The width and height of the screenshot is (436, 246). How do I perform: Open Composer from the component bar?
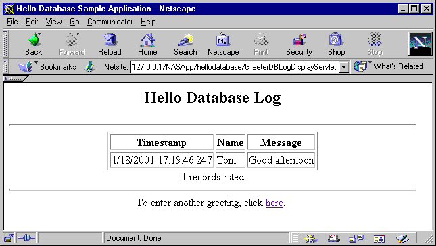402,238
